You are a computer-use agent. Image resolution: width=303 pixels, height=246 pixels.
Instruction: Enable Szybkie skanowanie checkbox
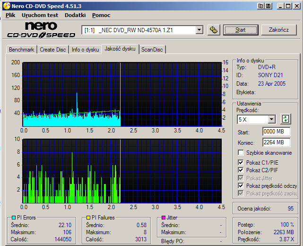point(241,153)
